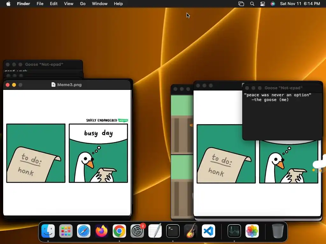This screenshot has width=326, height=244.
Task: Open the Apple menu
Action: (8, 4)
